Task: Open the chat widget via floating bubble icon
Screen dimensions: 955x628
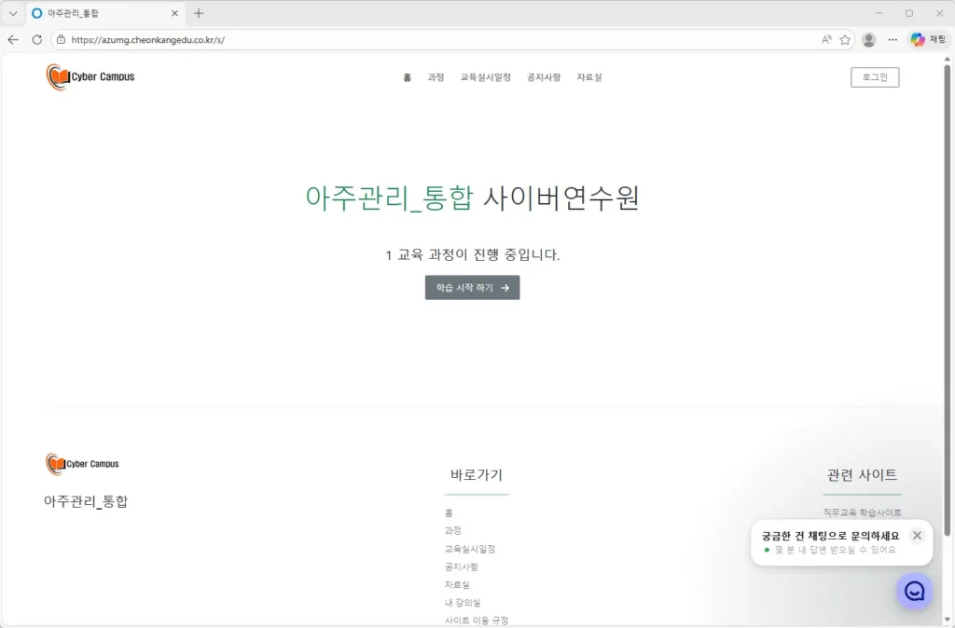Action: point(913,592)
